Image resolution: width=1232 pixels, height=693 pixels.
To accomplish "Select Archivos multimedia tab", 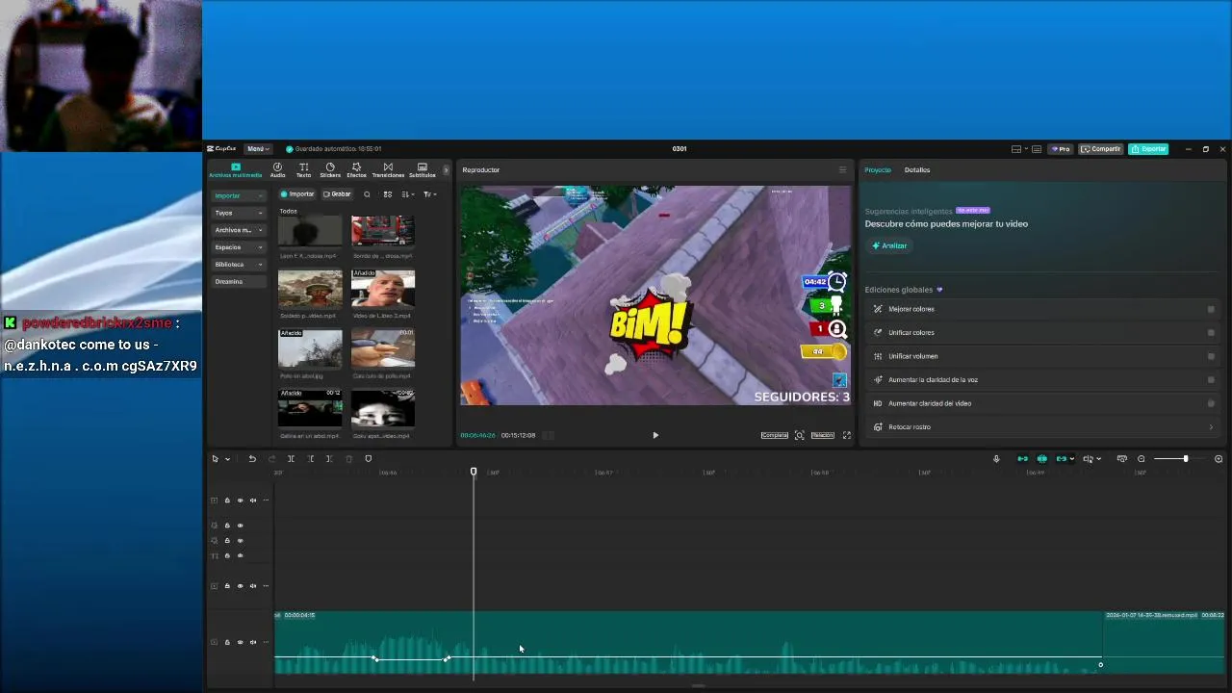I will click(235, 169).
